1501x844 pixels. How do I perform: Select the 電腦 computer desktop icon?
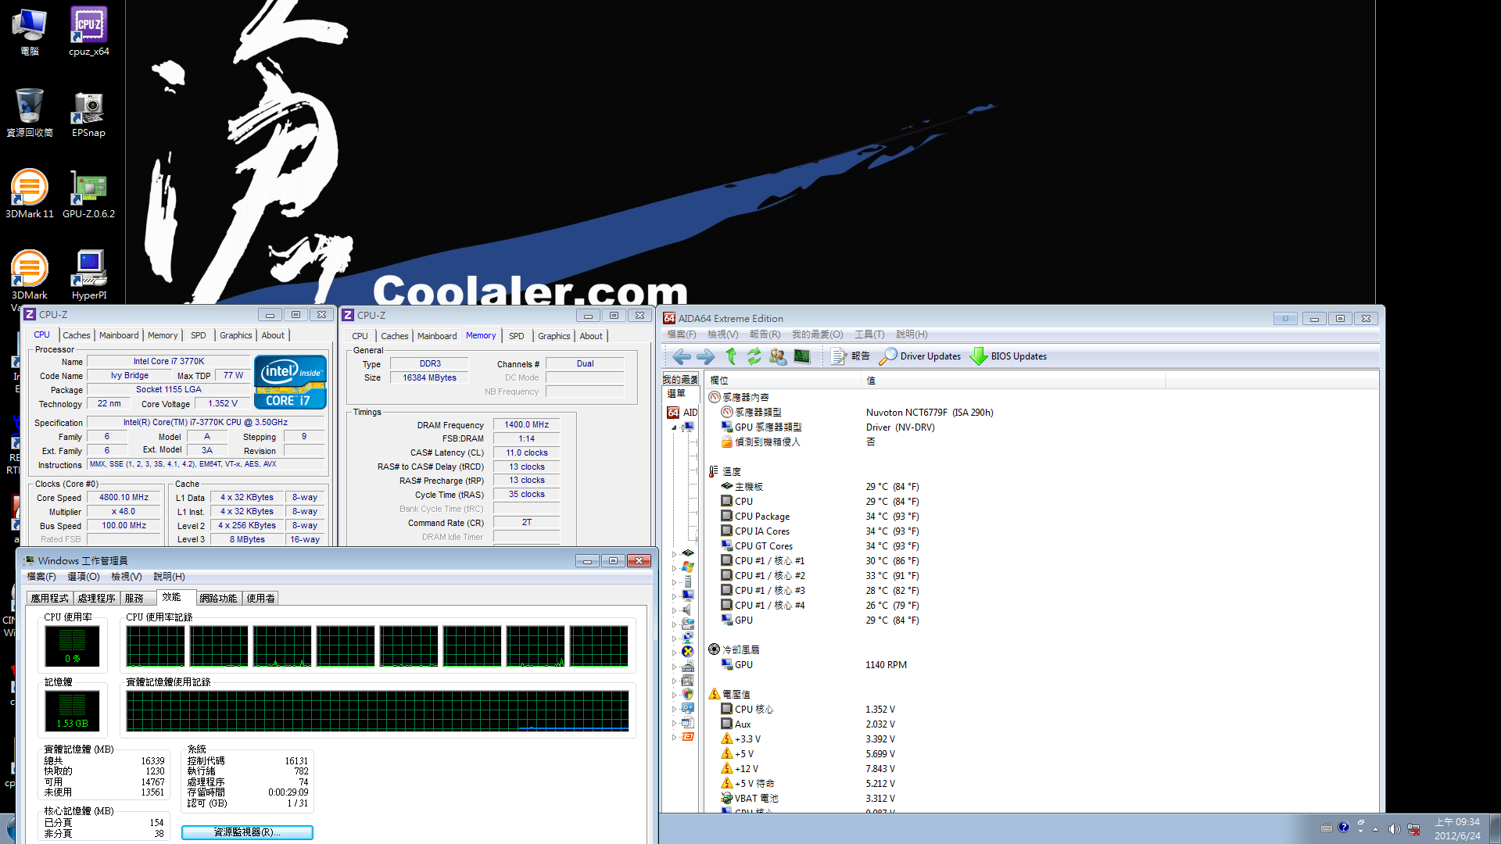(30, 31)
